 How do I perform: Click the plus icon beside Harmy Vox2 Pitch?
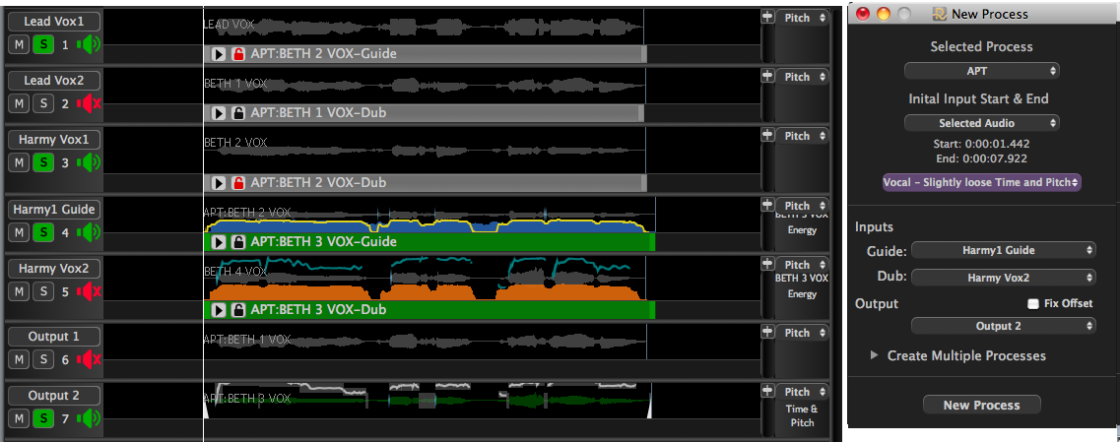(x=767, y=264)
